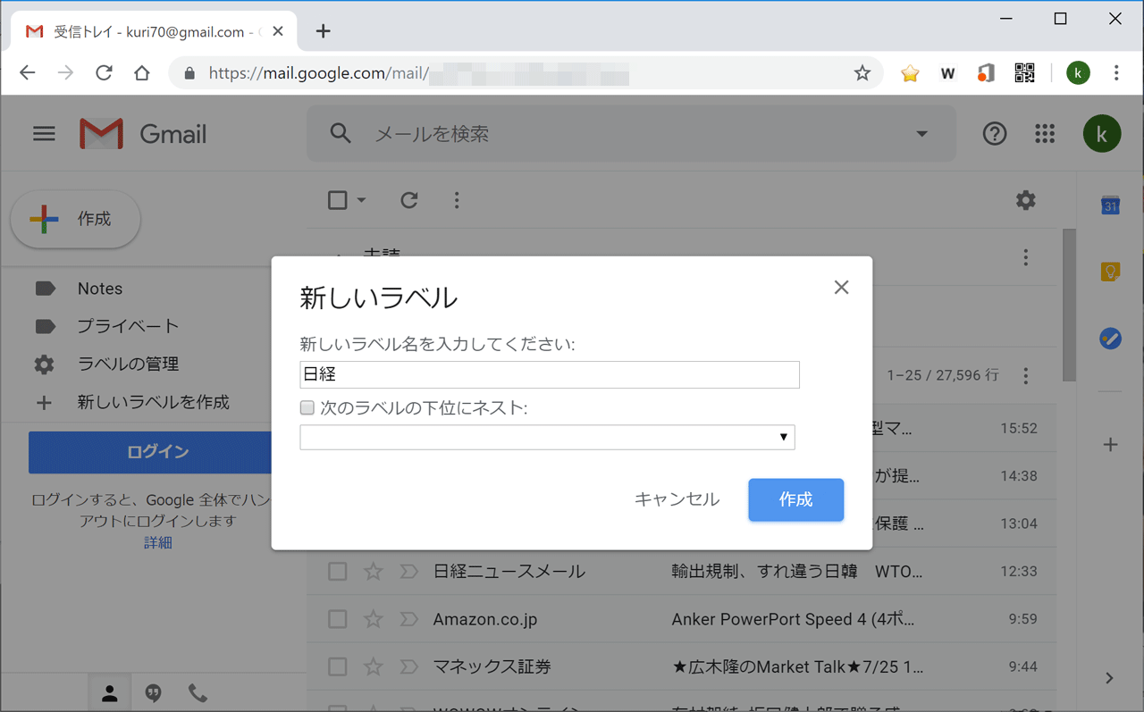Click the Hangouts conversations icon
The height and width of the screenshot is (712, 1144).
click(154, 693)
